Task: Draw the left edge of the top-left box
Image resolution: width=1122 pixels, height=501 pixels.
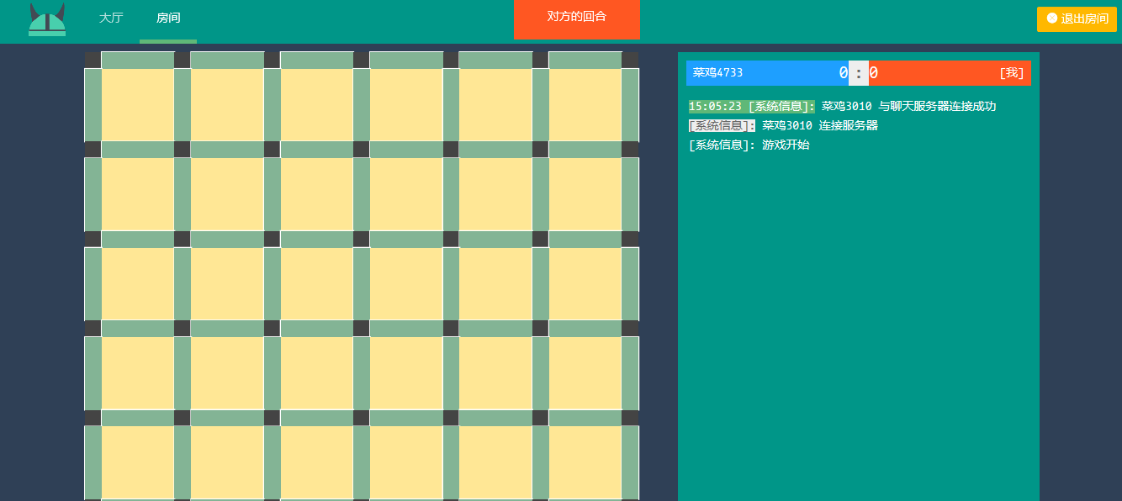Action: point(93,105)
